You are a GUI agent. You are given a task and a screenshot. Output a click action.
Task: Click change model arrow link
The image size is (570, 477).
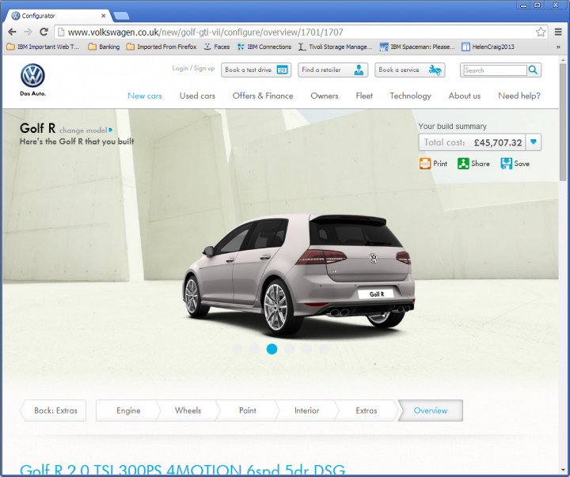[x=85, y=130]
